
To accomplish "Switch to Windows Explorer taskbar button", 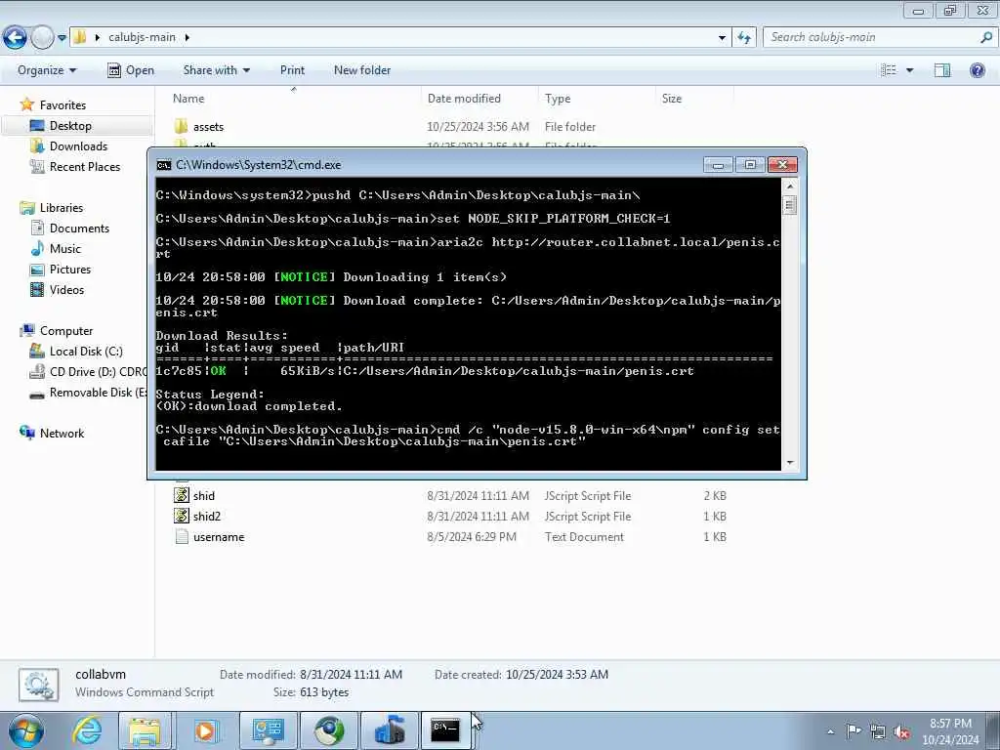I will [146, 730].
